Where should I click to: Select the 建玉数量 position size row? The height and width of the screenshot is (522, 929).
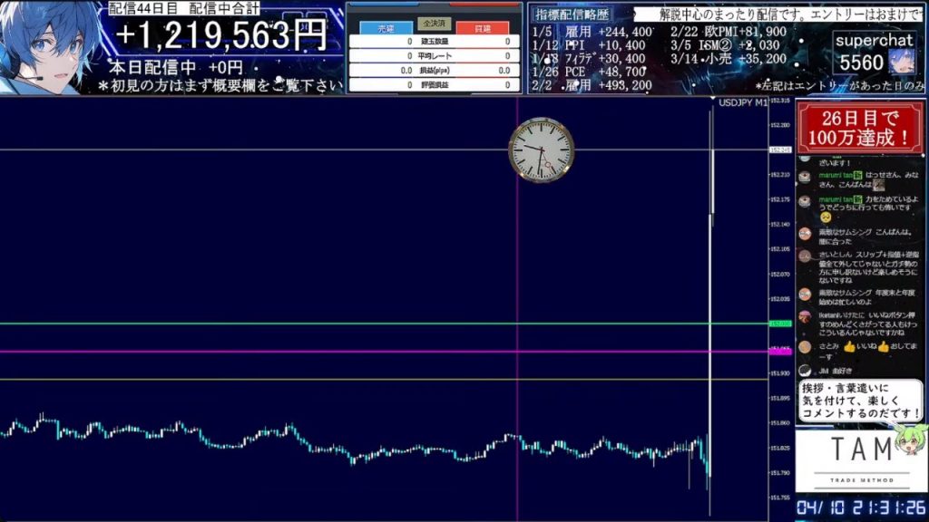pos(435,42)
